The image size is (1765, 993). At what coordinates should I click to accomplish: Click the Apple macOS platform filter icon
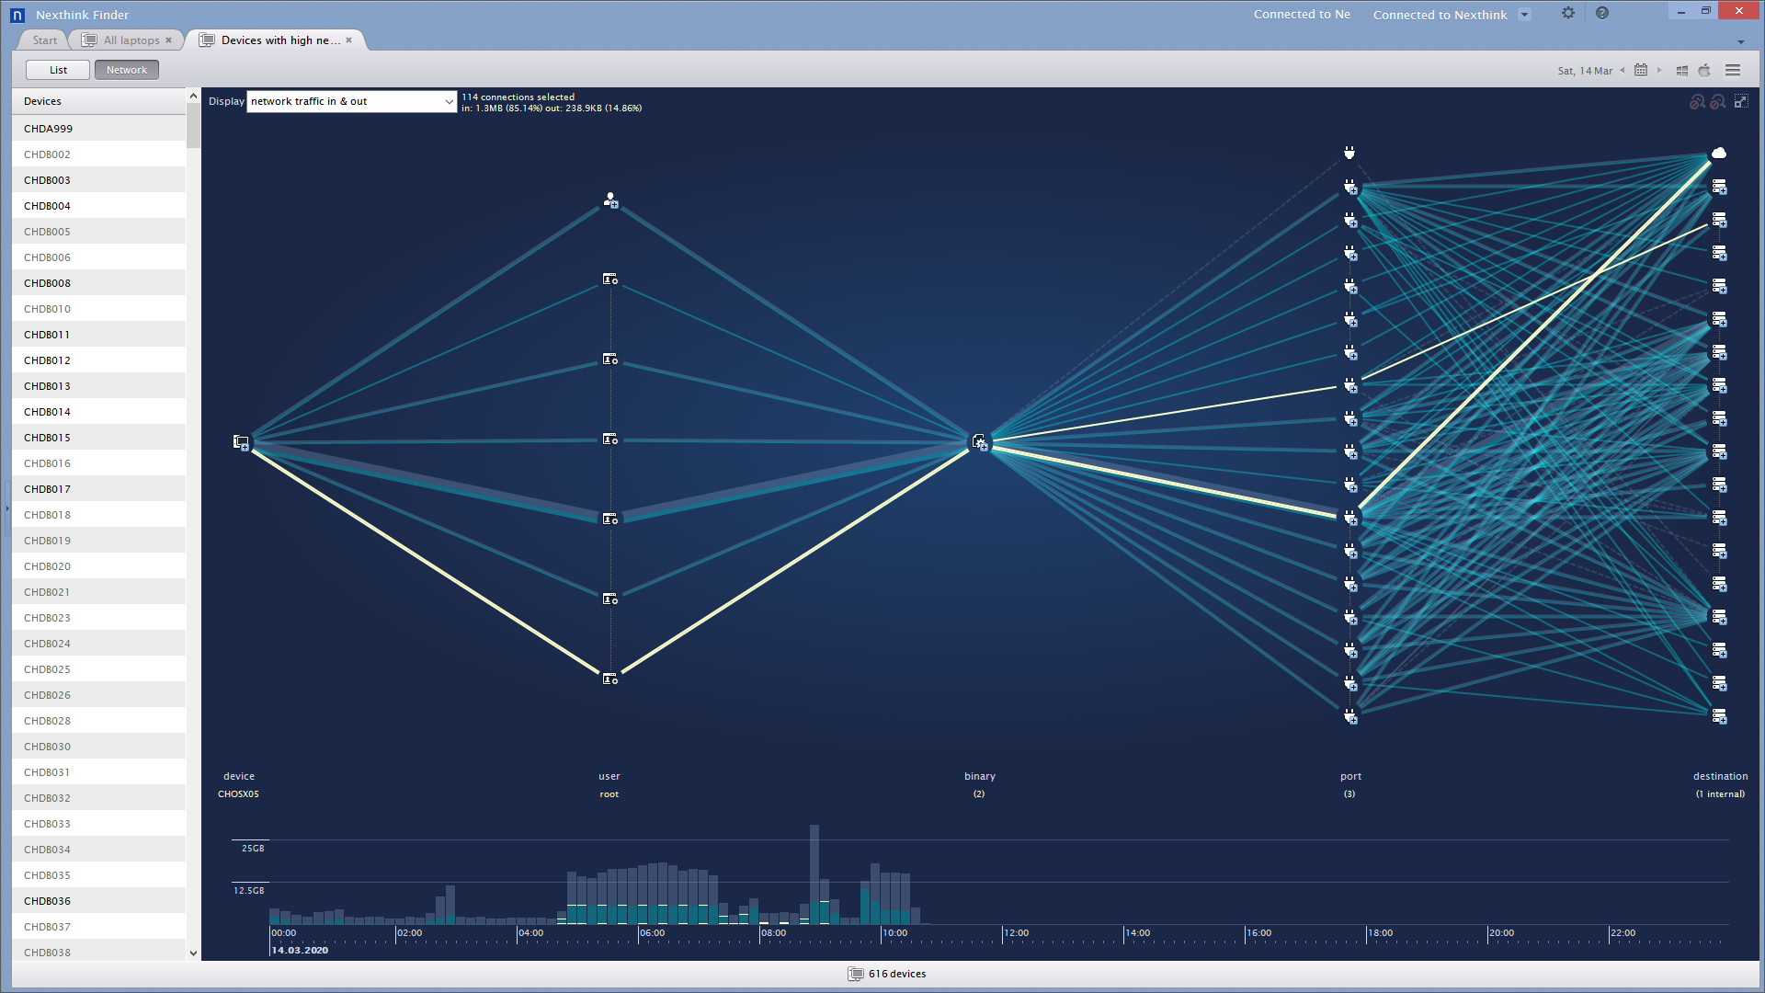pos(1704,70)
